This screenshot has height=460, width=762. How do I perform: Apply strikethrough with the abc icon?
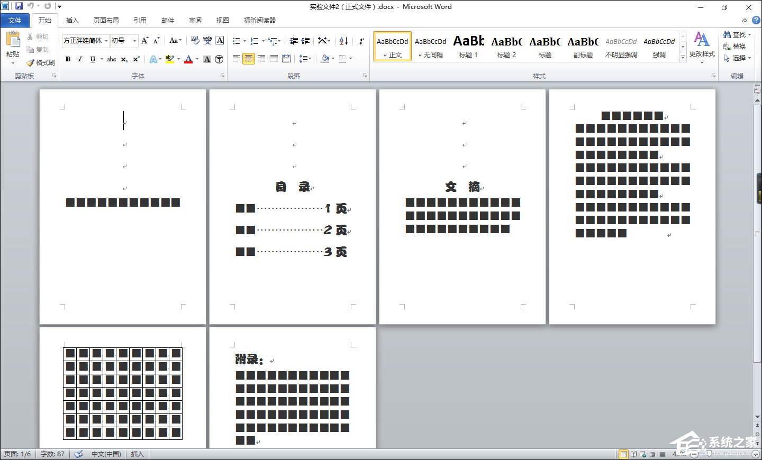point(111,59)
